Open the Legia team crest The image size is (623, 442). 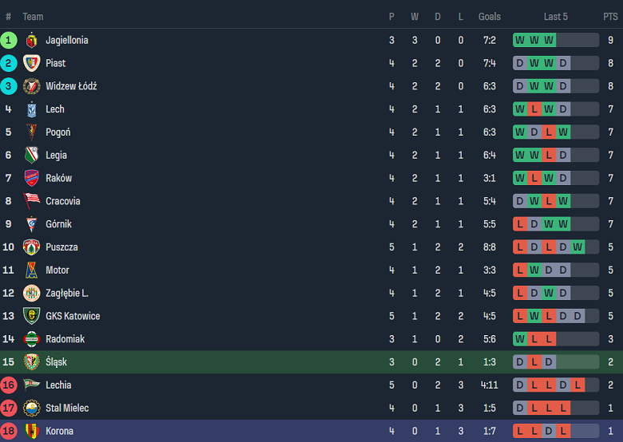(31, 156)
